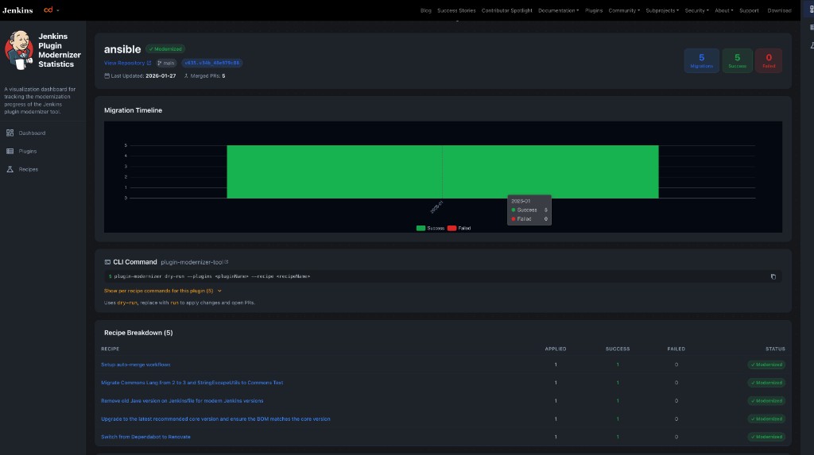Click the RECIPE column header
The width and height of the screenshot is (814, 455).
110,349
